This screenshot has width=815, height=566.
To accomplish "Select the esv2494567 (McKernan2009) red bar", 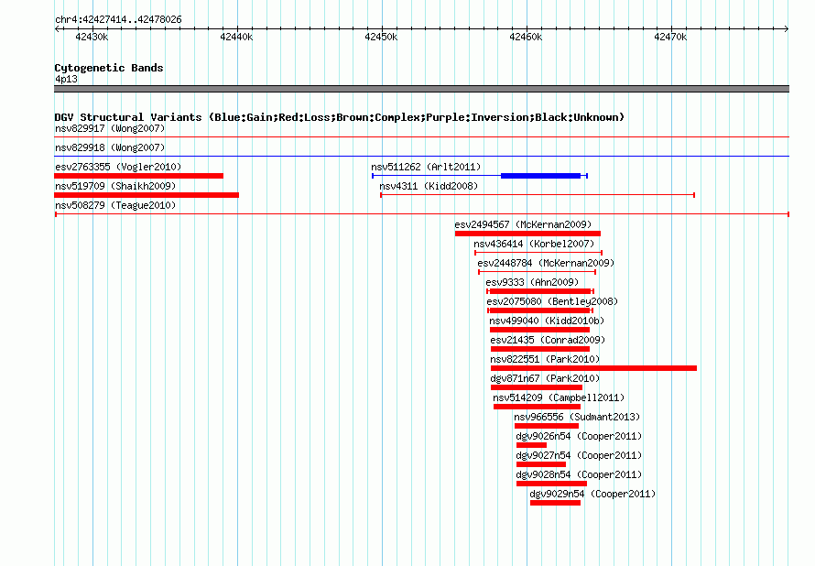I will pyautogui.click(x=527, y=234).
